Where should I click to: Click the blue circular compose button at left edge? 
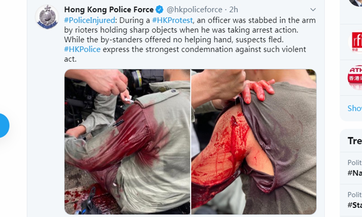[5, 125]
